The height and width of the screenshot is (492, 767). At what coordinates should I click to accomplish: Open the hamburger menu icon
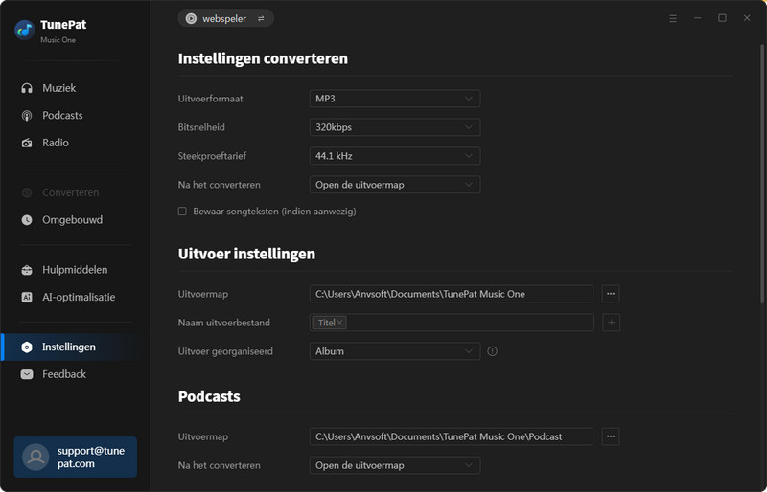tap(673, 18)
